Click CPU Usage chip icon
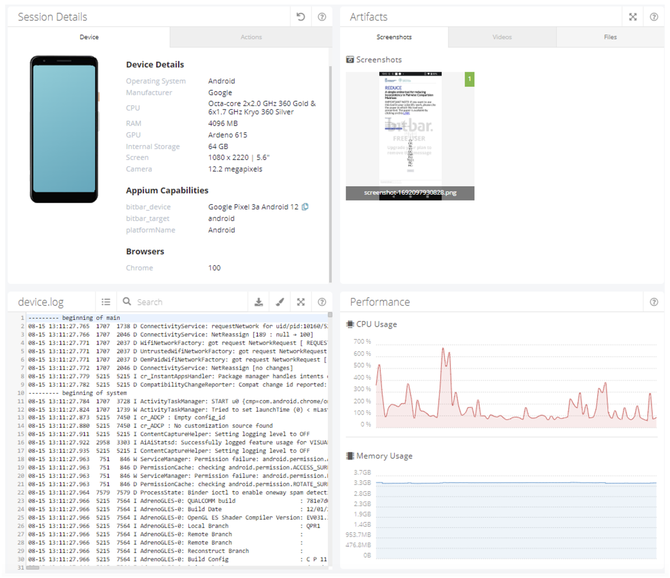 coord(350,324)
